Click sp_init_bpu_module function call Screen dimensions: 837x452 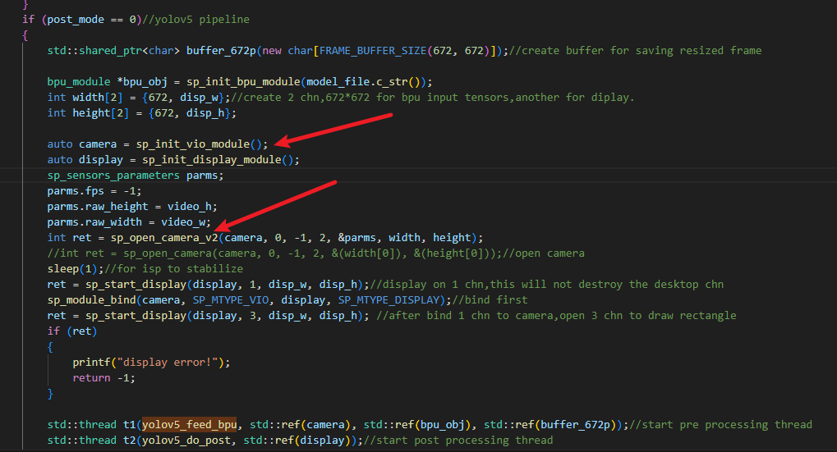[x=243, y=82]
